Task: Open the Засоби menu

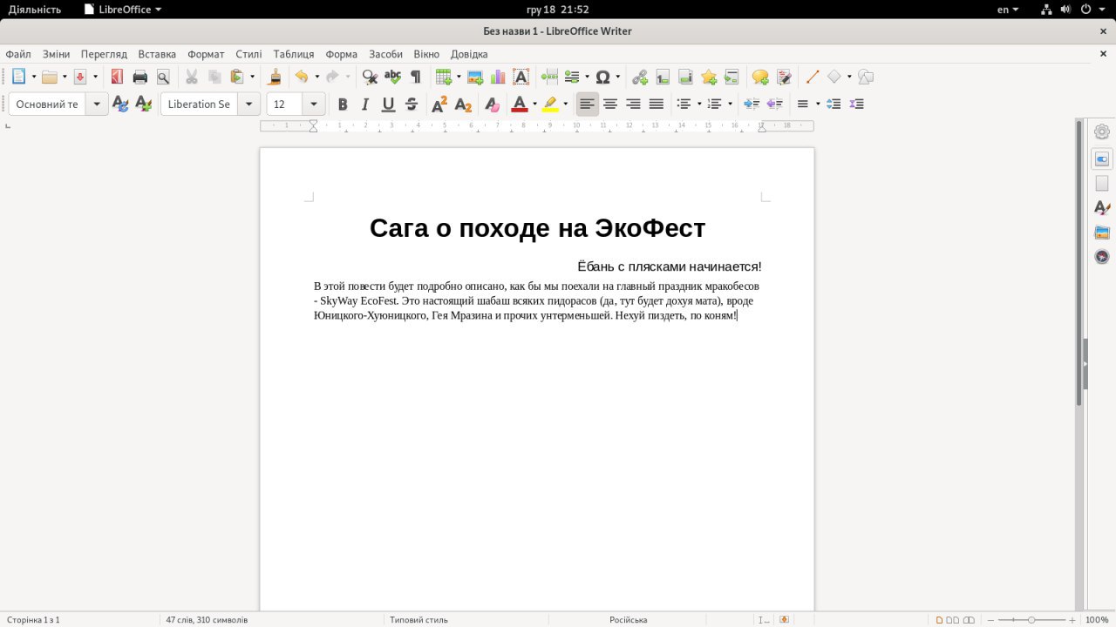Action: coord(385,54)
